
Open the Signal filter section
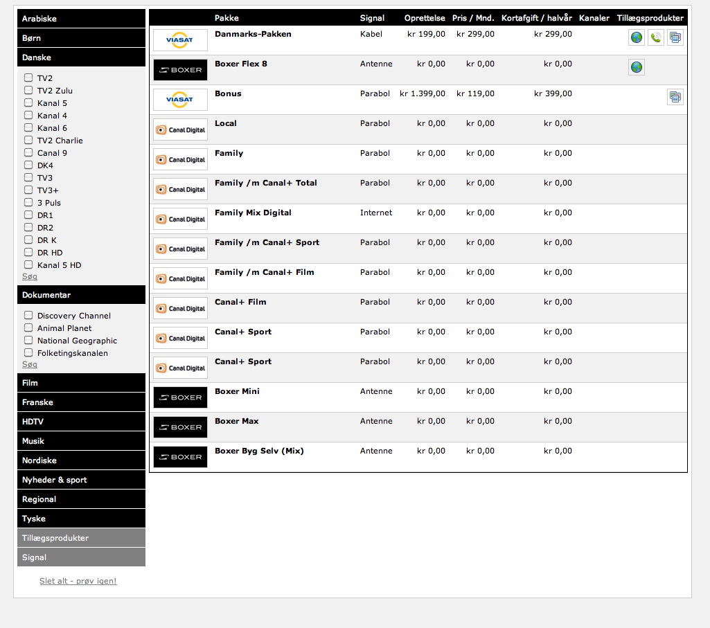[81, 557]
